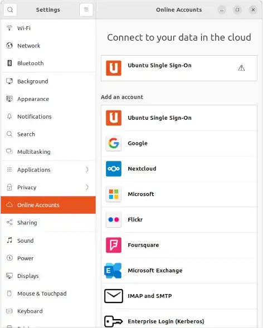Open Network settings panel
Image resolution: width=263 pixels, height=328 pixels.
click(48, 46)
